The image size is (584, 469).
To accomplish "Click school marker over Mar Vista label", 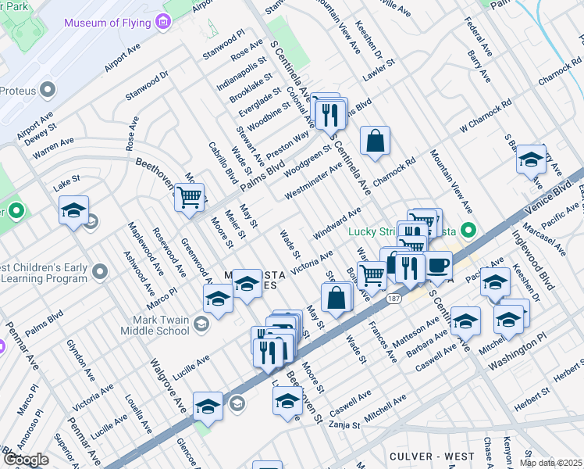I will (x=247, y=285).
